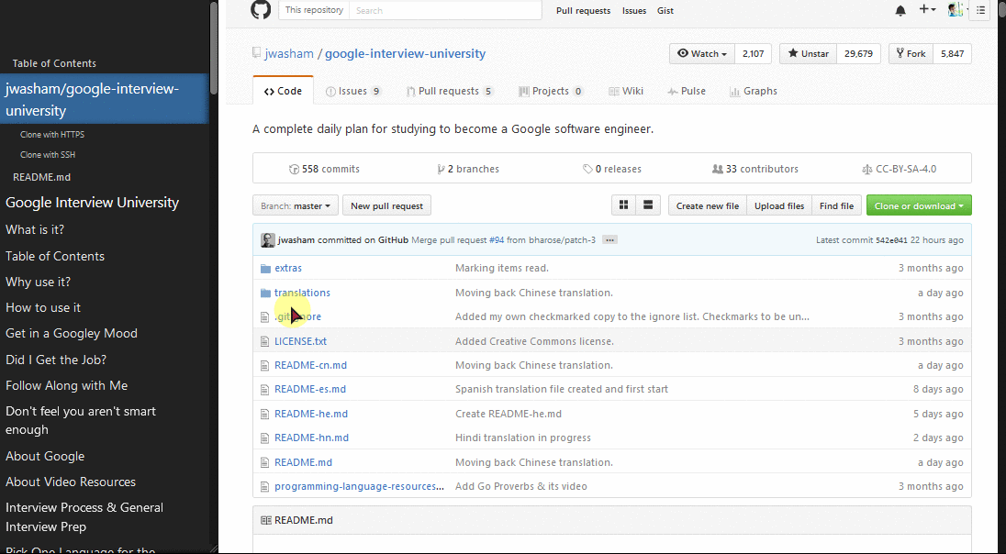
Task: View the 2 branches
Action: pyautogui.click(x=468, y=170)
